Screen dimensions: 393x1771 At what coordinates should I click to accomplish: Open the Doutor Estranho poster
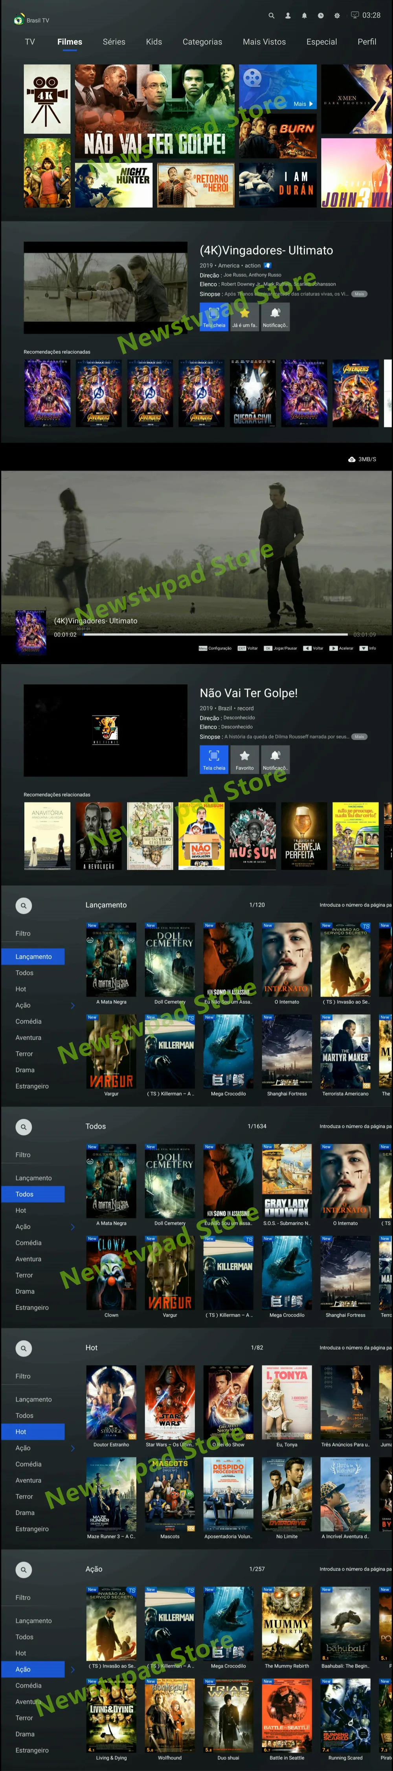(111, 1402)
